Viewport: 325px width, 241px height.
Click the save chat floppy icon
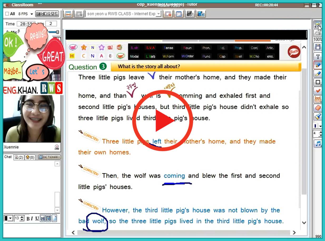pos(42,218)
